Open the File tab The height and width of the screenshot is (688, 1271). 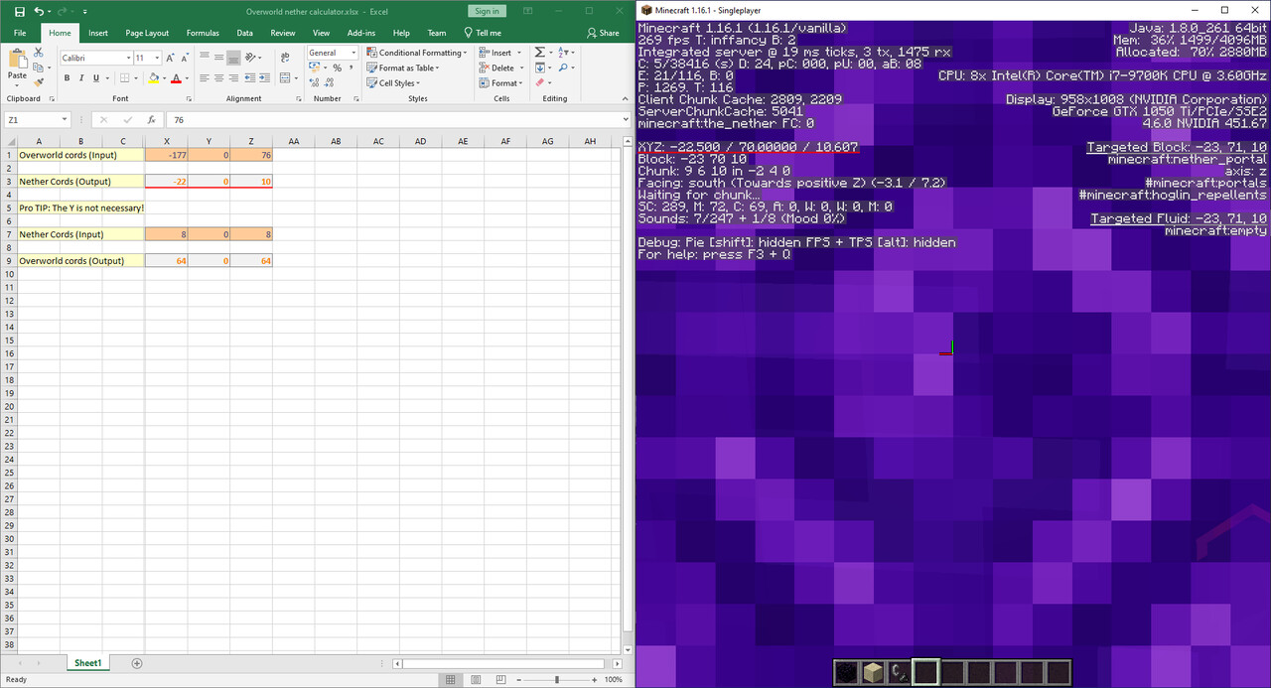click(20, 33)
